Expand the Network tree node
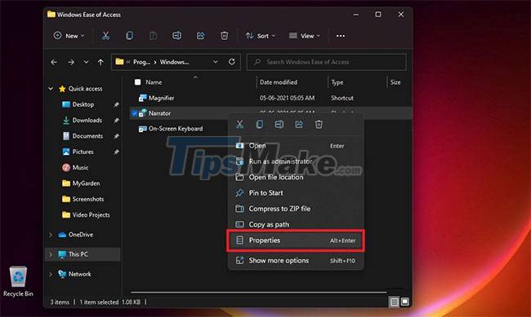Screen dimensions: 531x317 [x=51, y=274]
